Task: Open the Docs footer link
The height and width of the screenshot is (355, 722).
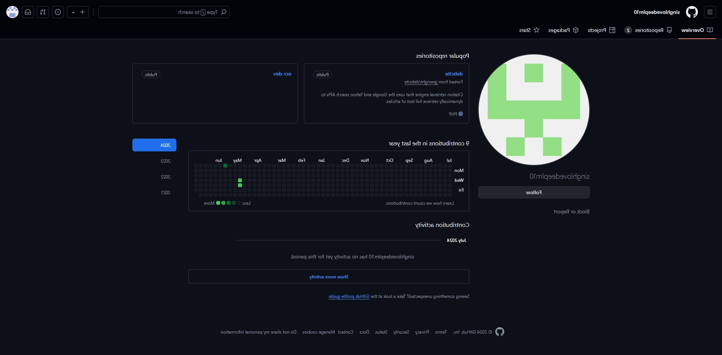Action: coord(364,332)
